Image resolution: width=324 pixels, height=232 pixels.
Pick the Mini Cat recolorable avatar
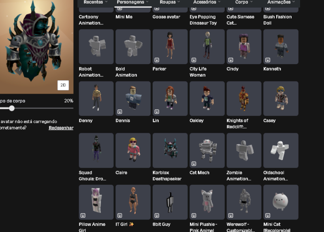pos(281,202)
